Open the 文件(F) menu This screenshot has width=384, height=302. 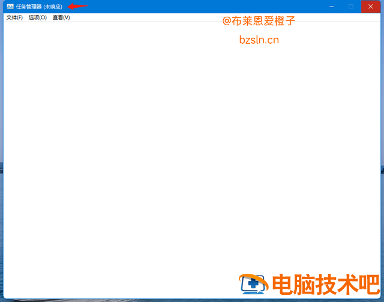(14, 17)
